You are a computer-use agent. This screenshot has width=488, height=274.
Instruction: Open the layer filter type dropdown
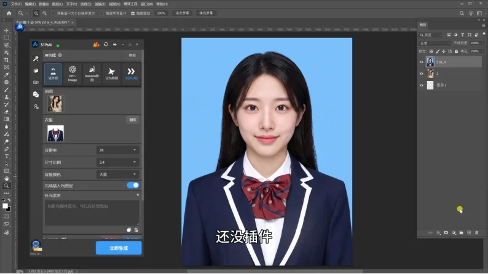click(x=431, y=35)
